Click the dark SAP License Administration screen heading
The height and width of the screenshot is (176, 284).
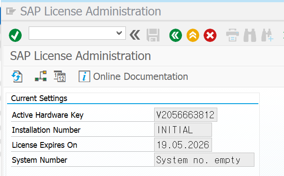(x=80, y=56)
